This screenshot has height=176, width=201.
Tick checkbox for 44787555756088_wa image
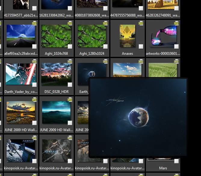(x=141, y=8)
